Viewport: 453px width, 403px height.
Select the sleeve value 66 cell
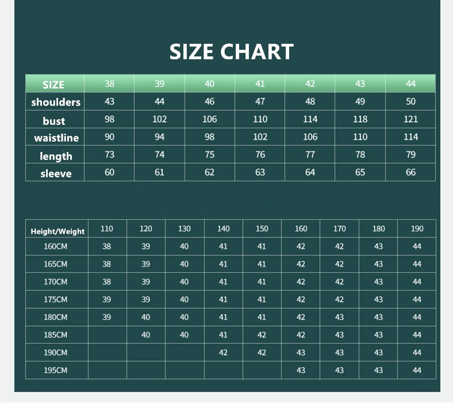[410, 172]
